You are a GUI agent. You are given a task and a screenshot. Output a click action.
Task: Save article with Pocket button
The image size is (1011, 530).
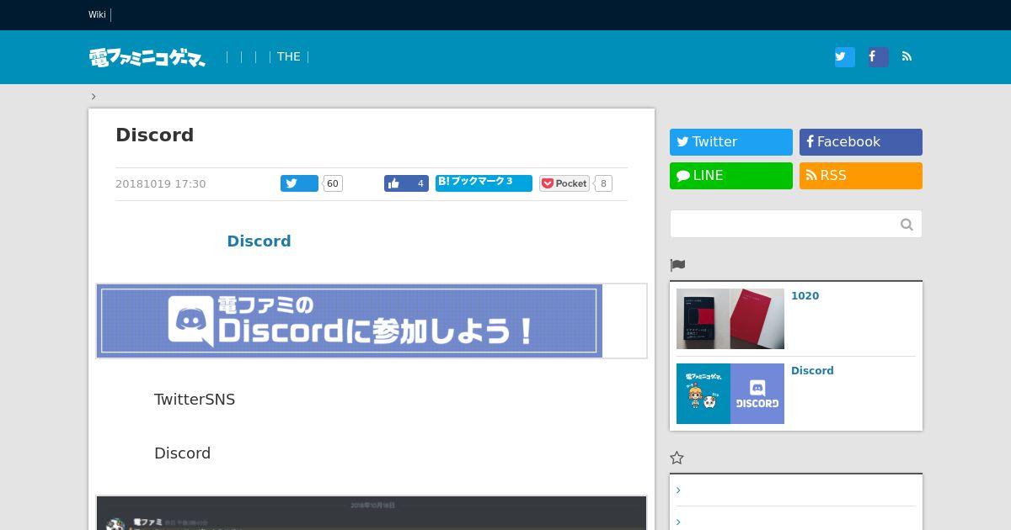564,183
